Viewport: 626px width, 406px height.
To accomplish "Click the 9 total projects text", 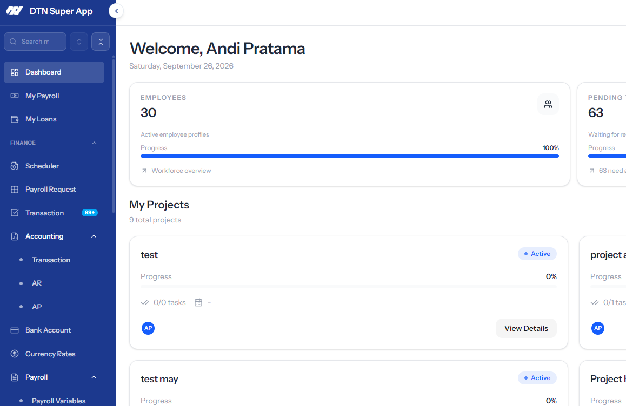I will click(x=155, y=220).
